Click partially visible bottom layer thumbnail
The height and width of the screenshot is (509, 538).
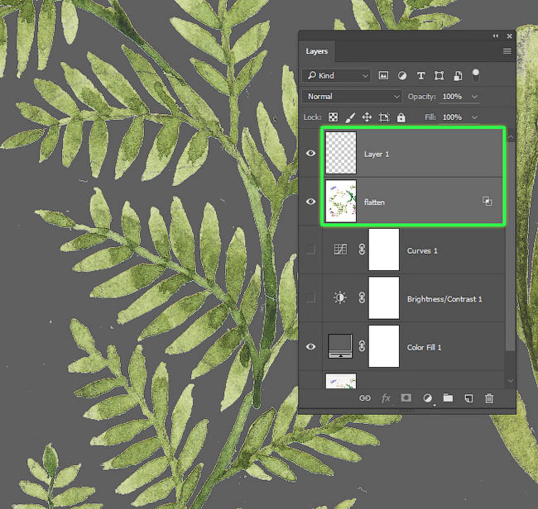pyautogui.click(x=341, y=381)
